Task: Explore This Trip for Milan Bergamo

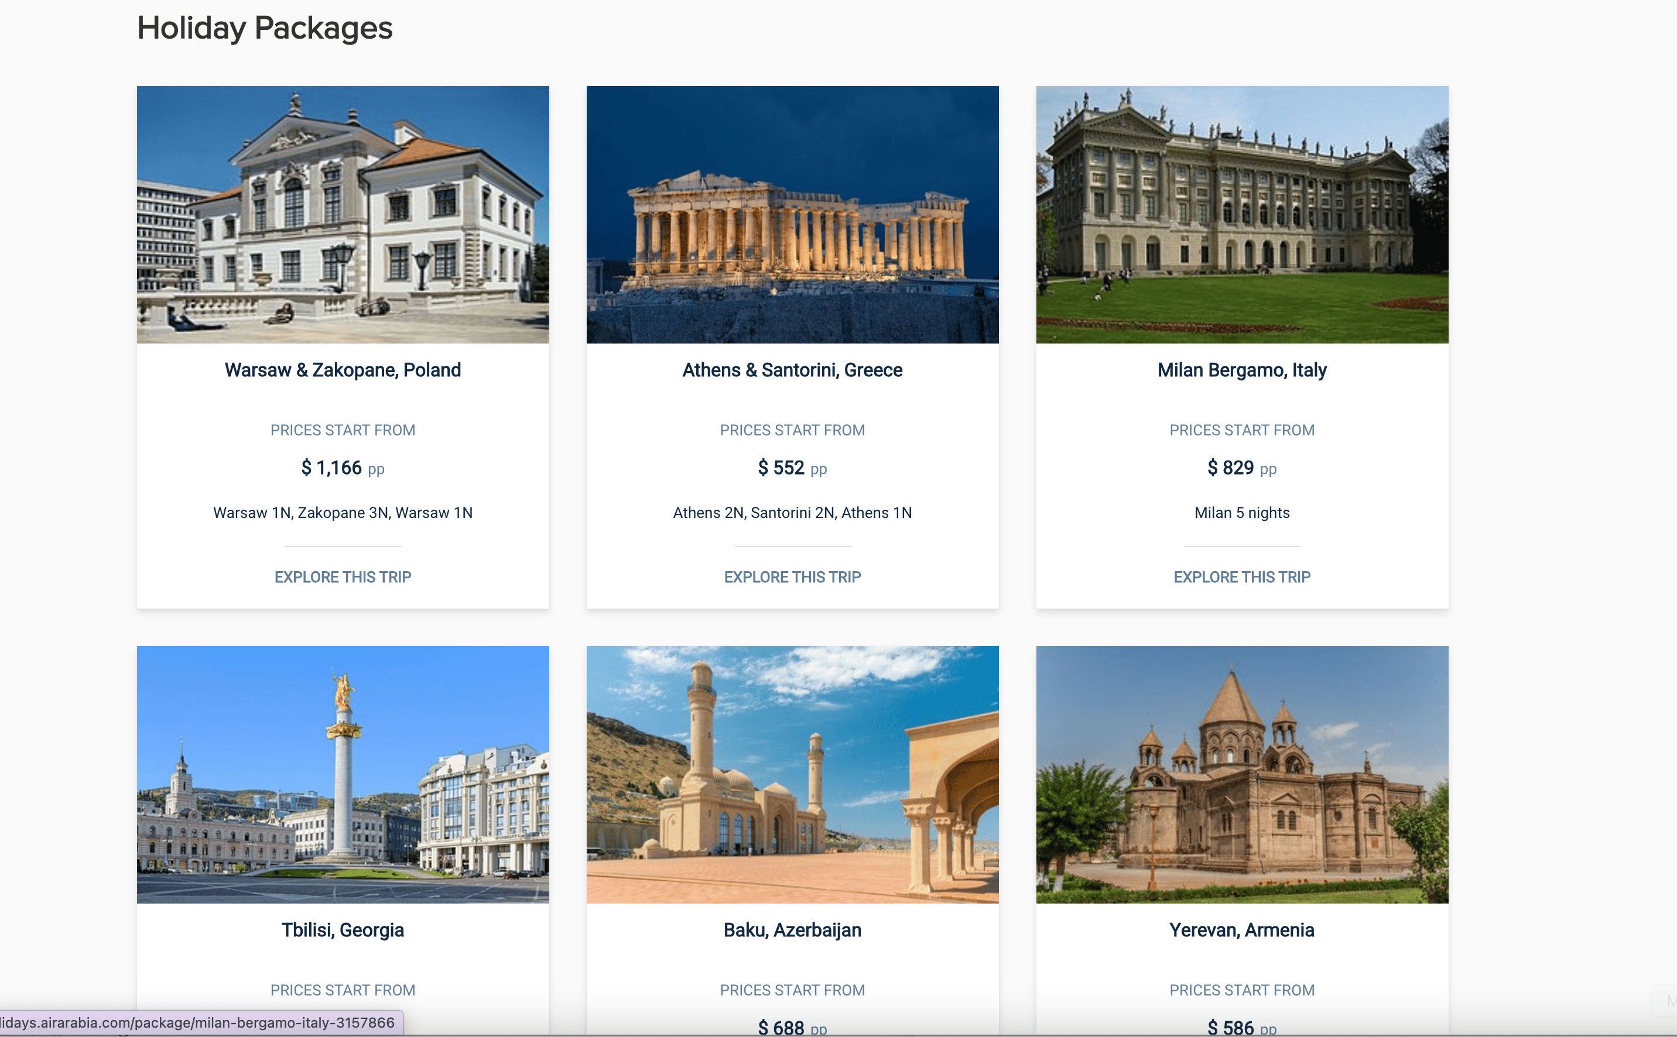Action: pos(1241,577)
